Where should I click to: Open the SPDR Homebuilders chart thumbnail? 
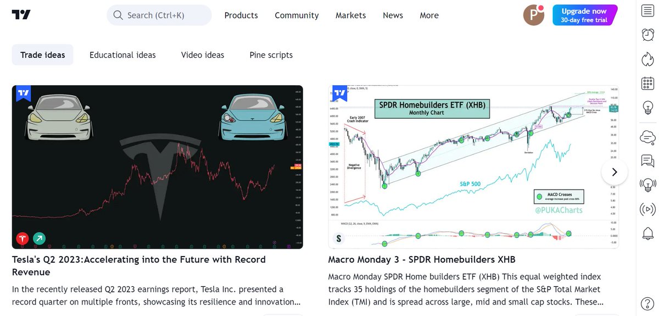[x=473, y=167]
